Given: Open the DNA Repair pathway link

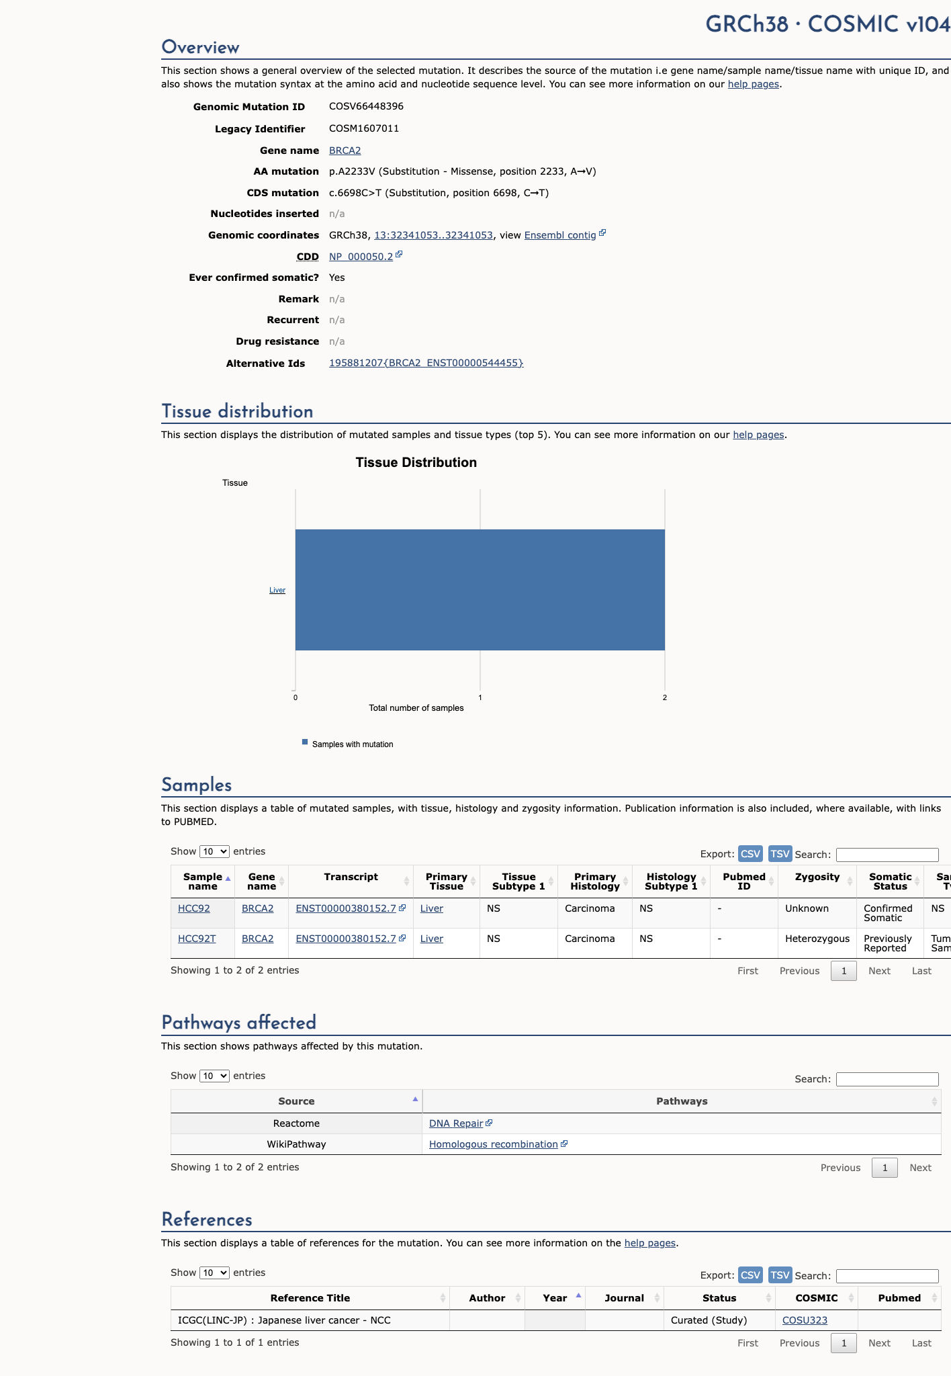Looking at the screenshot, I should pyautogui.click(x=456, y=1123).
